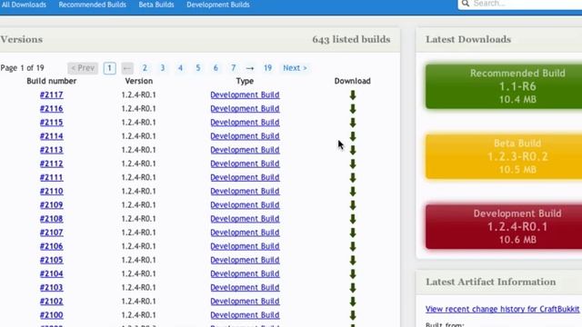The height and width of the screenshot is (327, 582).
Task: Jump to last page 19
Action: point(267,68)
